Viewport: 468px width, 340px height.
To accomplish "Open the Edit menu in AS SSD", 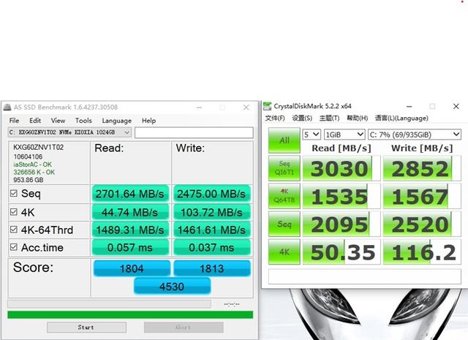I will [x=35, y=121].
